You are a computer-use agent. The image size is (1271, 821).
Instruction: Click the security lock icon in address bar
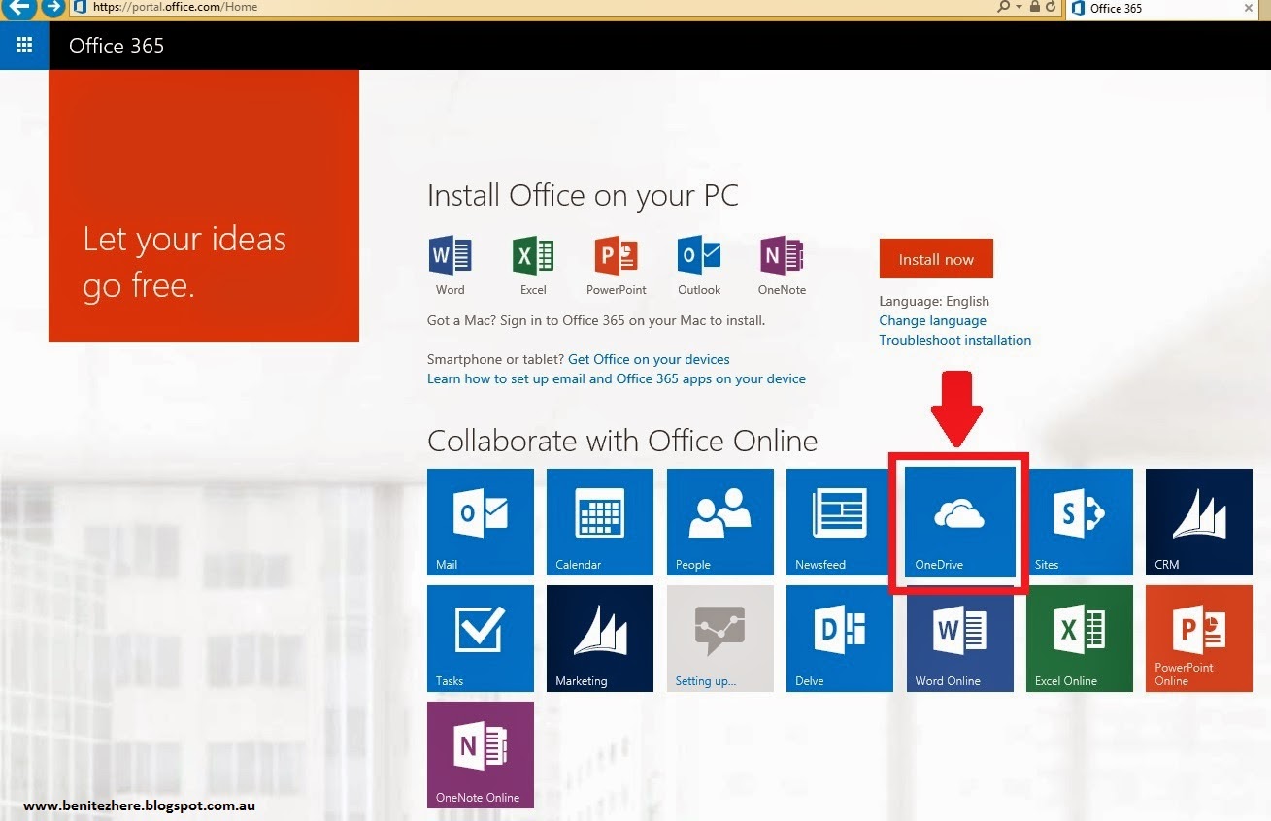1034,7
